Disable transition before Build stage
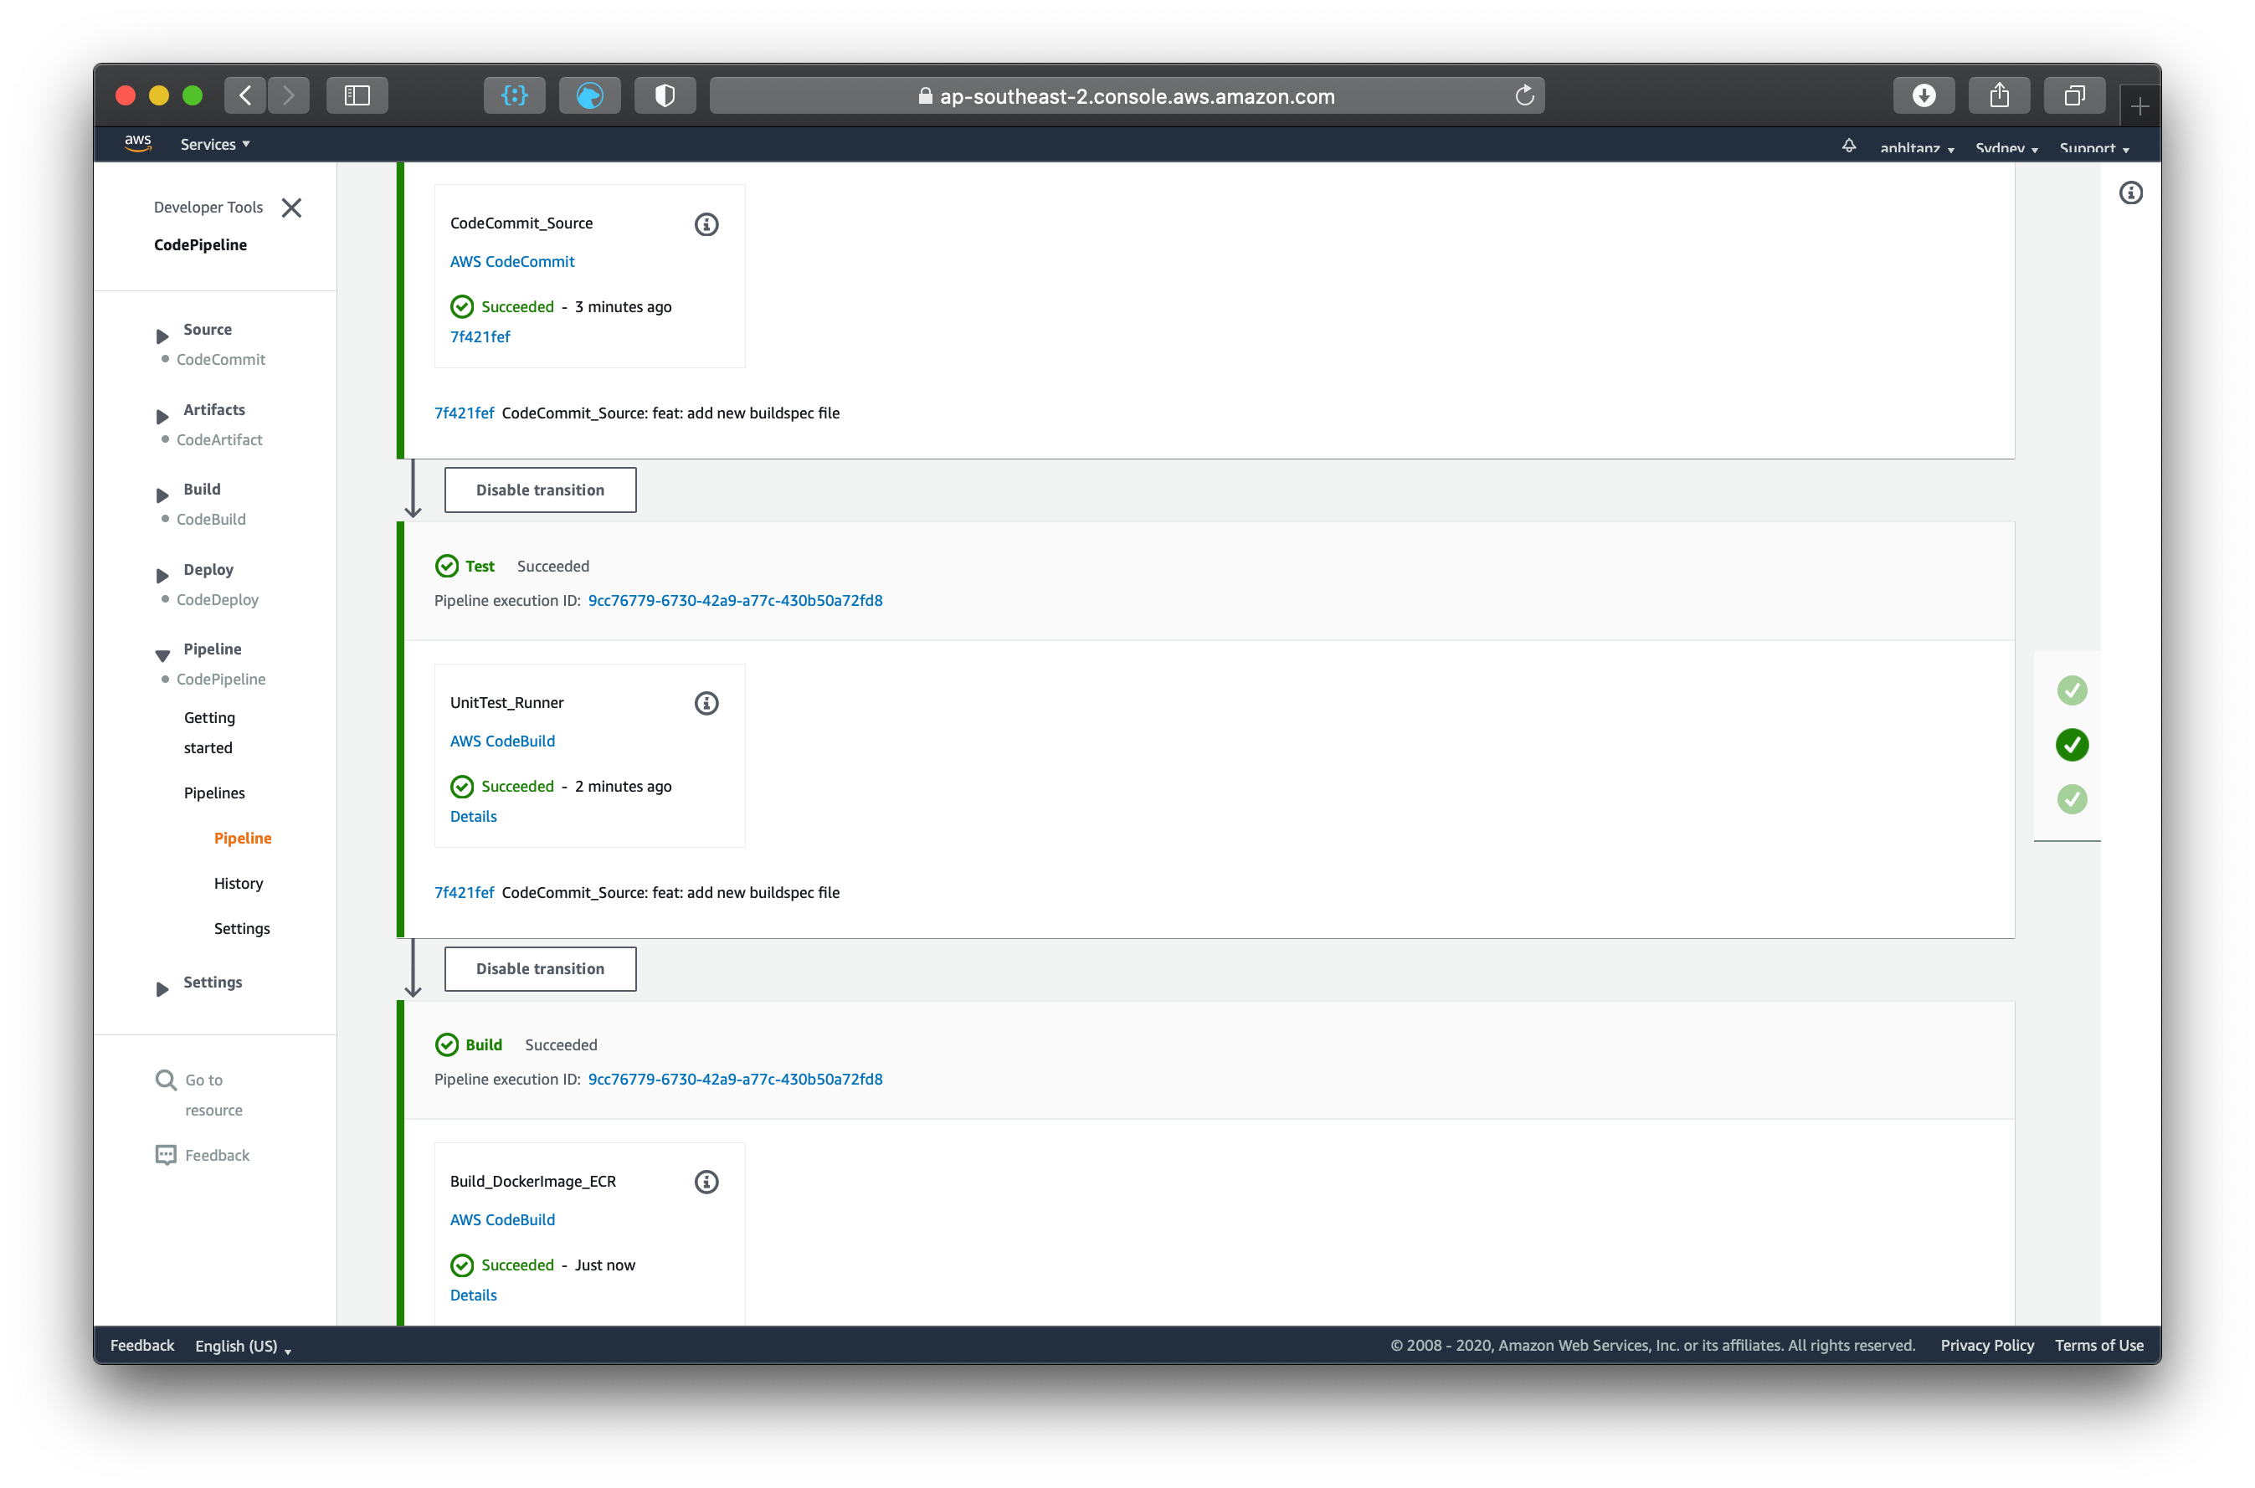Screen dimensions: 2255x1488 pos(540,969)
